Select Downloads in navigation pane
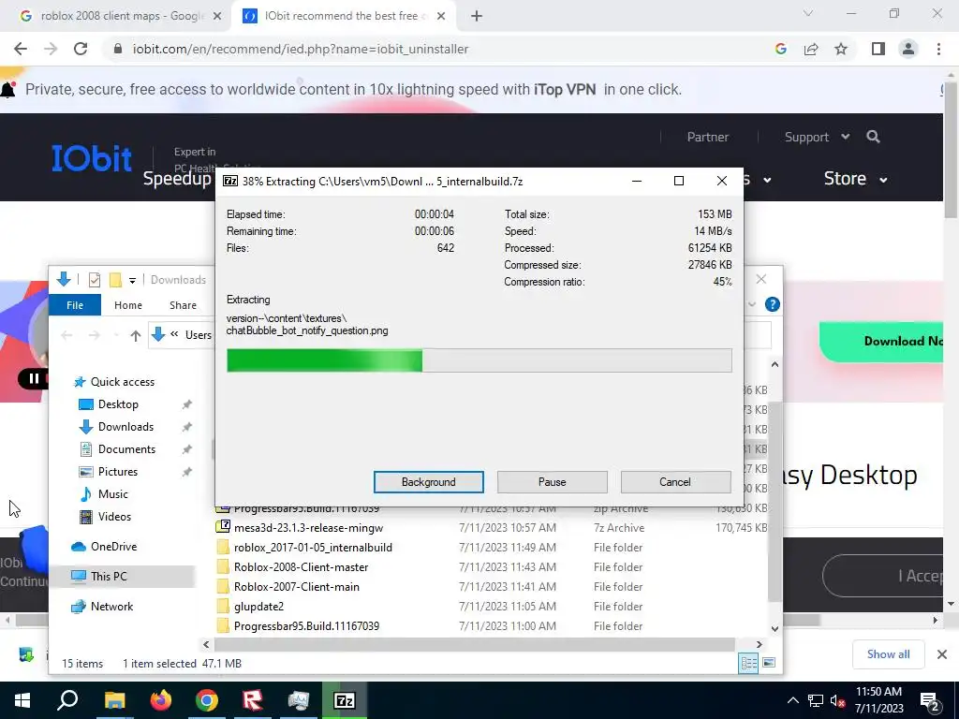This screenshot has width=959, height=719. [125, 427]
